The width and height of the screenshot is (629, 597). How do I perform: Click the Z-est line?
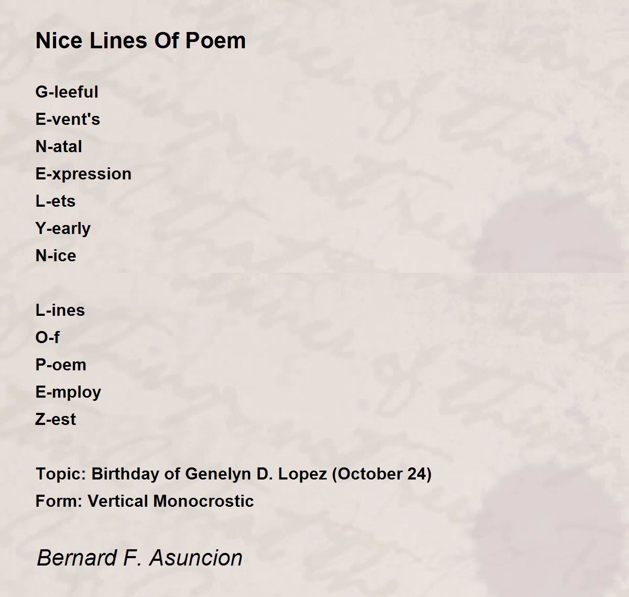click(x=56, y=419)
